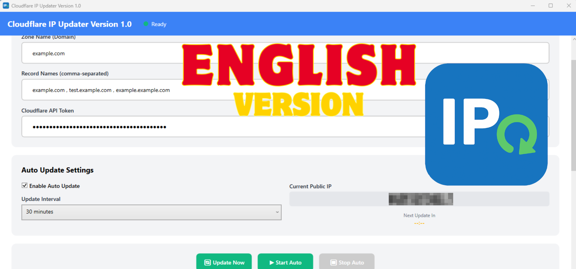
Task: Maximize the Cloudflare IP Updater window
Action: click(551, 5)
